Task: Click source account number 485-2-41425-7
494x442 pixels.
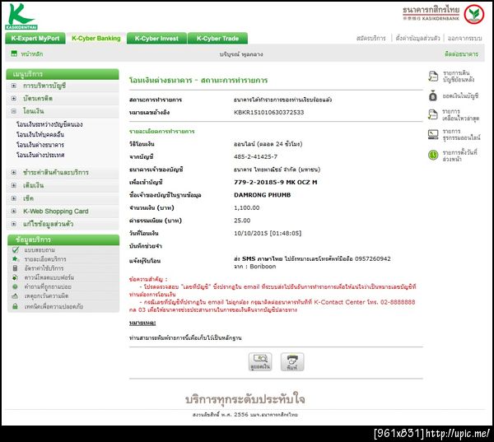Action: pyautogui.click(x=255, y=156)
